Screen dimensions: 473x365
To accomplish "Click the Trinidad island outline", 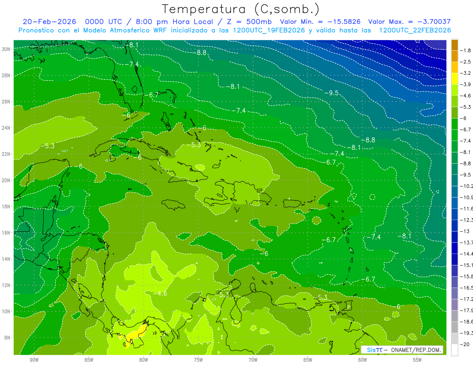I will point(348,306).
